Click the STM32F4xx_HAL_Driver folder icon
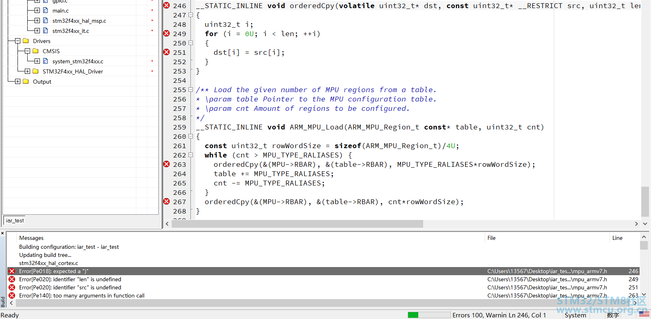The height and width of the screenshot is (319, 651). 35,71
